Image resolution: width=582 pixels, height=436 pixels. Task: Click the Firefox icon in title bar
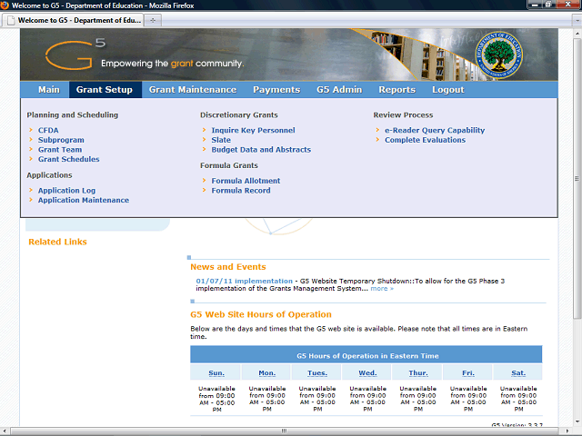coord(5,5)
